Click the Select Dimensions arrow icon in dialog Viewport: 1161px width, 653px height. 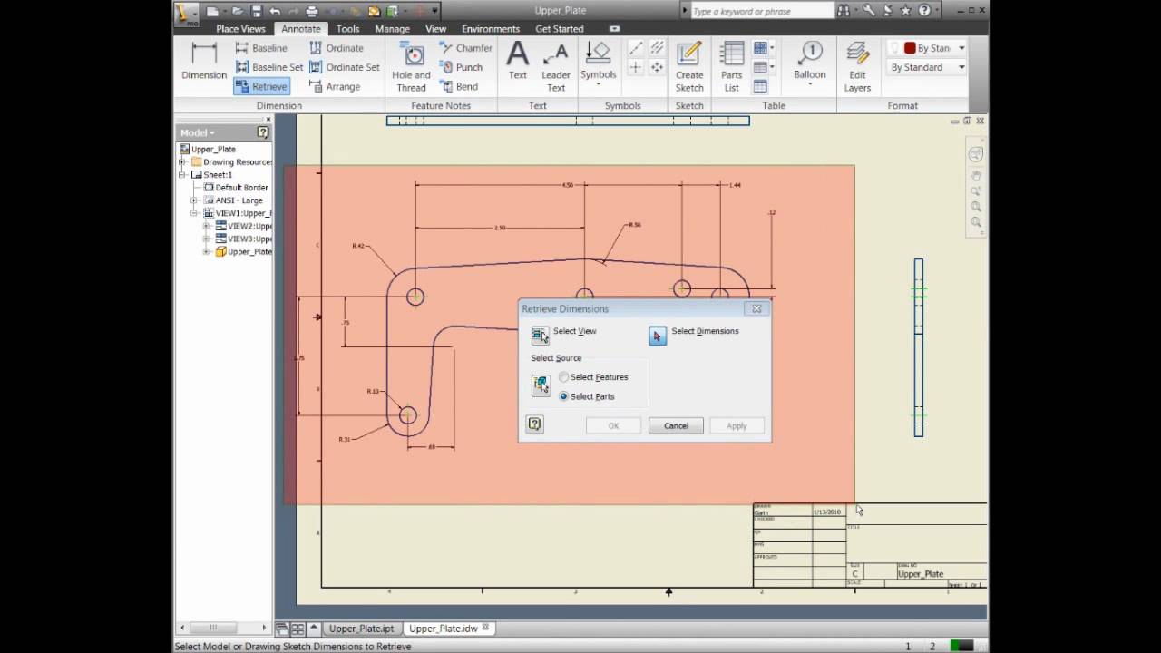(658, 336)
